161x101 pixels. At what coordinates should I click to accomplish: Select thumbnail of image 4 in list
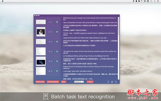pos(41,51)
